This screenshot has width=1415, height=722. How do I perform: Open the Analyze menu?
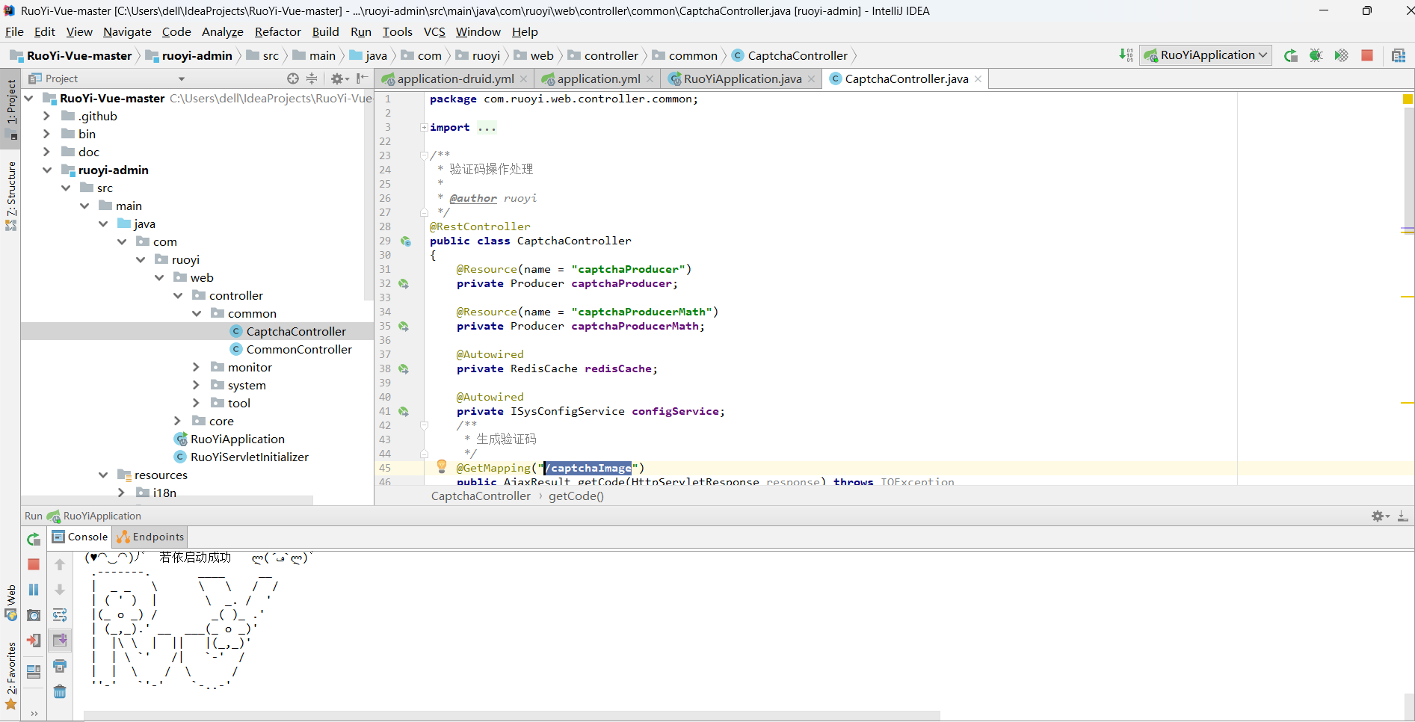[223, 31]
